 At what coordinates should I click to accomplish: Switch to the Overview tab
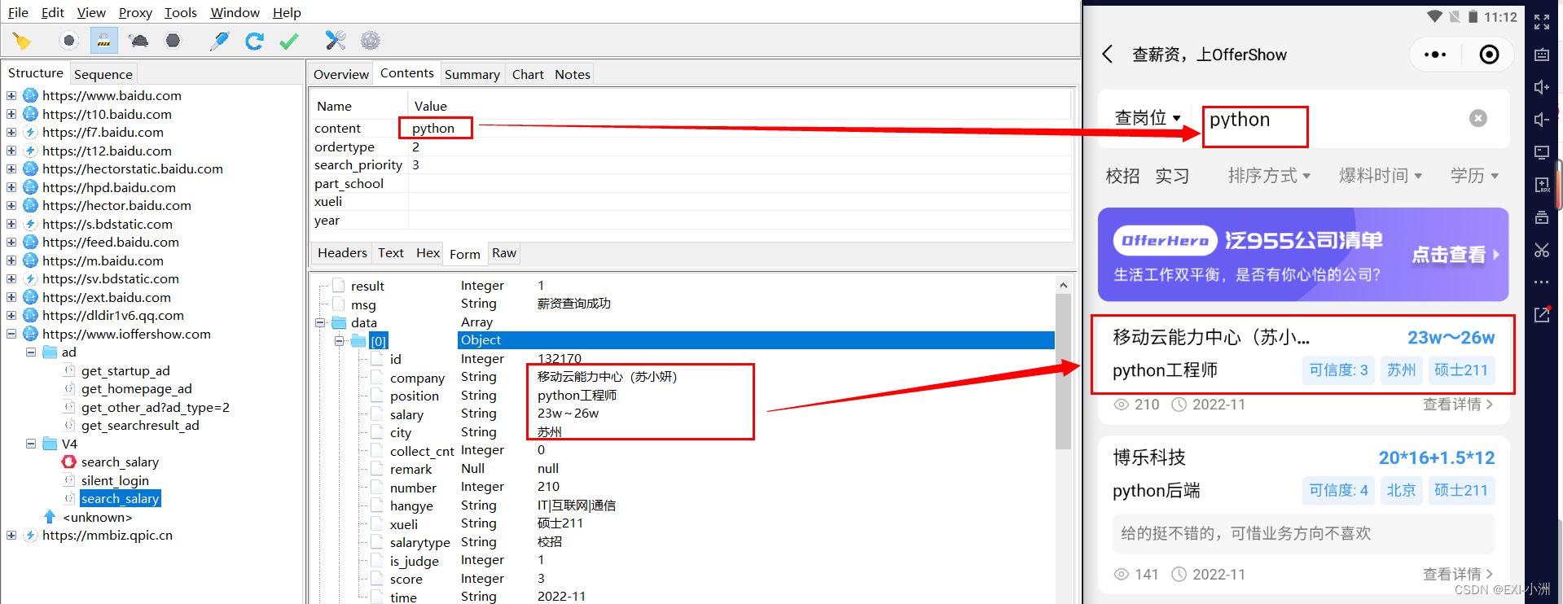(x=340, y=74)
